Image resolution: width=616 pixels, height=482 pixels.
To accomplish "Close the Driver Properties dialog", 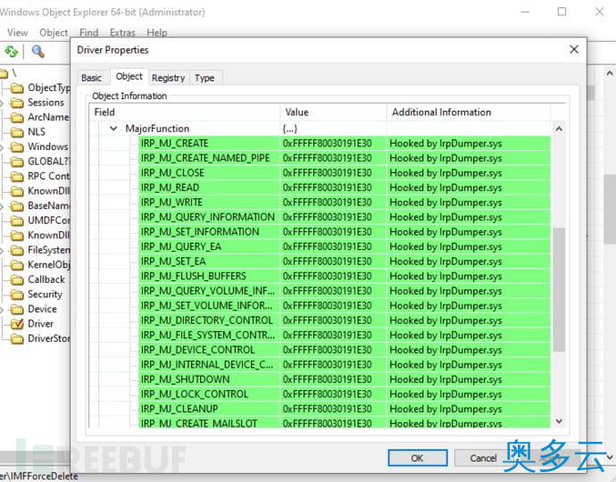I will coord(573,49).
